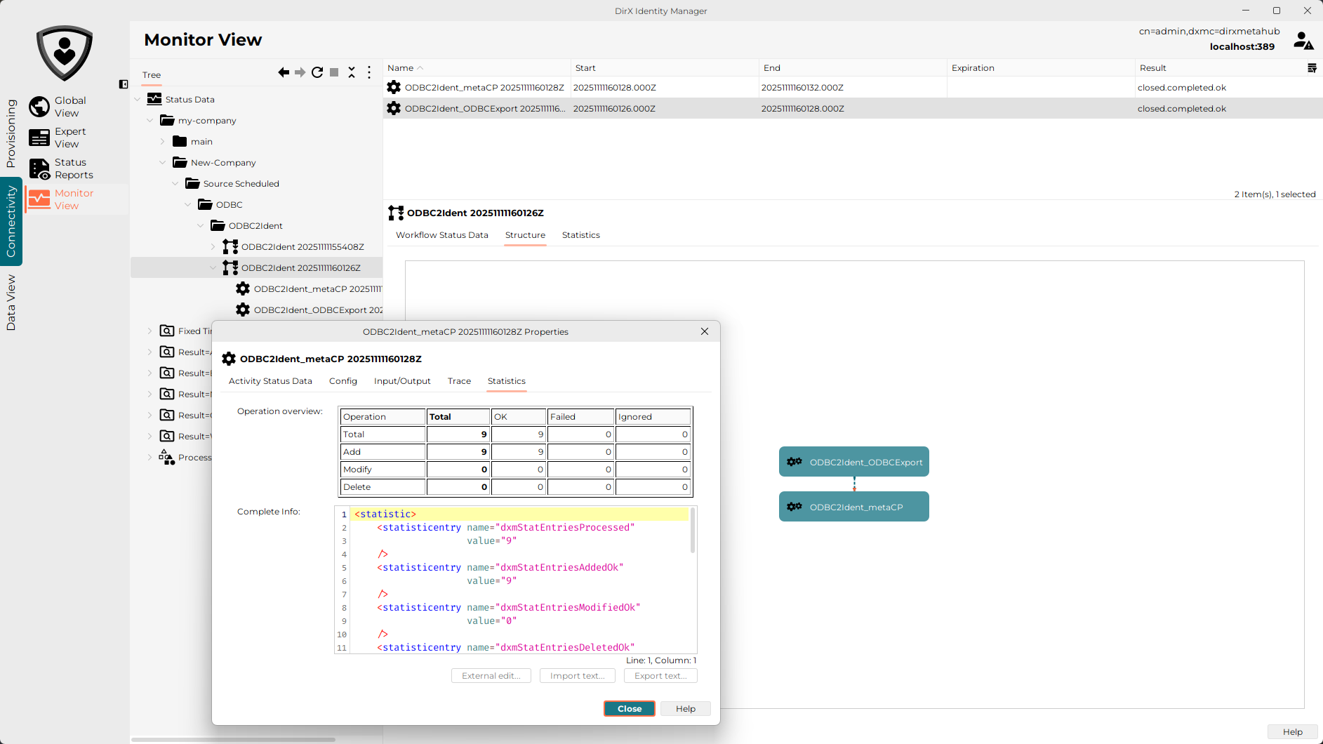
Task: Click the <statistic> line in XML editor
Action: (x=520, y=514)
